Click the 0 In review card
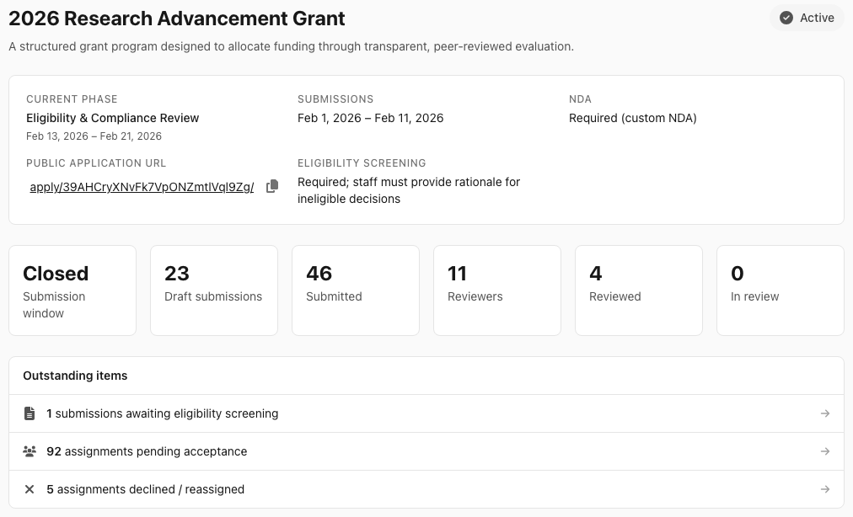The width and height of the screenshot is (853, 517). [x=780, y=290]
